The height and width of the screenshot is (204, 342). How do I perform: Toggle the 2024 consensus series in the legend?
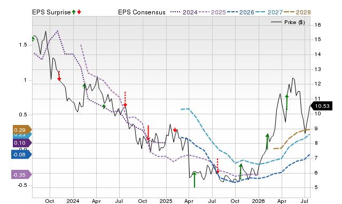[184, 12]
